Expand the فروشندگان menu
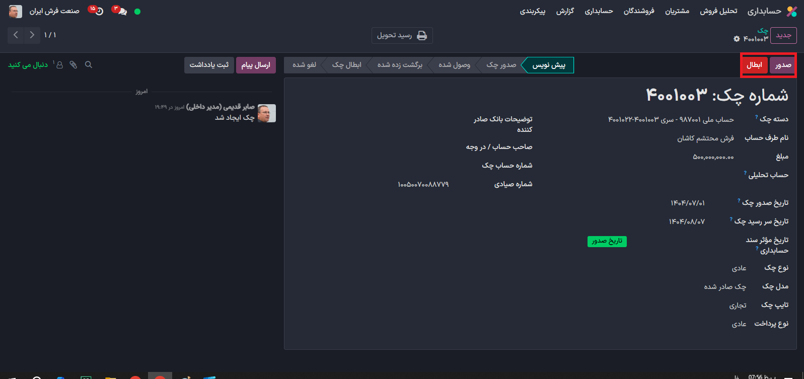 [x=639, y=11]
